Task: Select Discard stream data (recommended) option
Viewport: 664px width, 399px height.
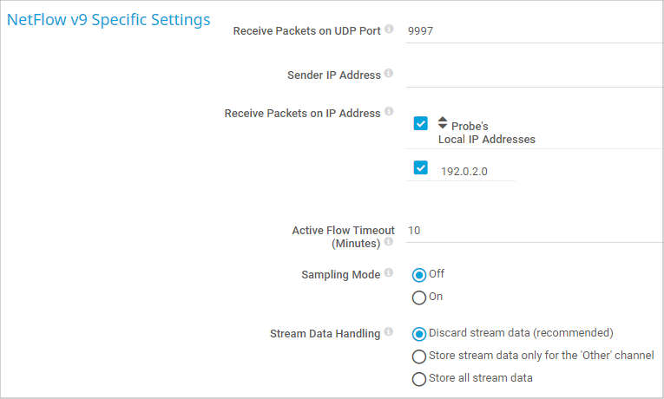Action: [x=419, y=334]
